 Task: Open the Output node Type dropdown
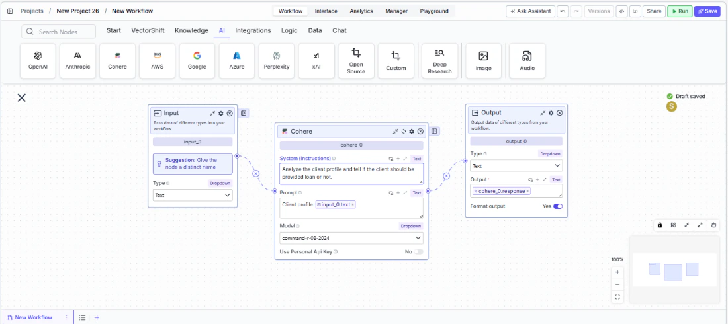click(x=516, y=165)
